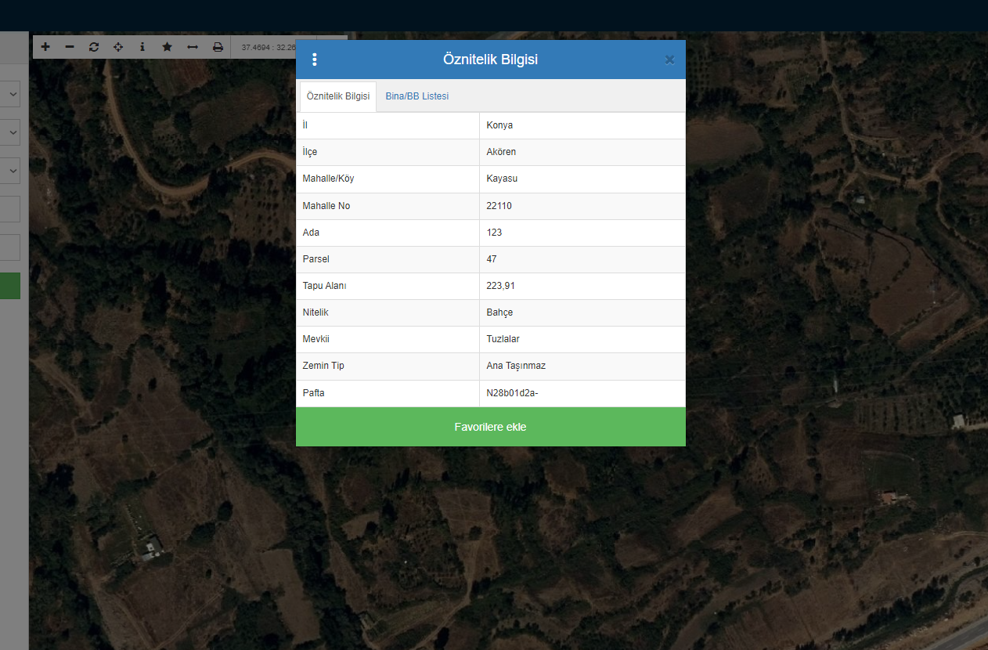Close the Öznitelik Bilgisi dialog
Viewport: 988px width, 650px height.
coord(669,60)
